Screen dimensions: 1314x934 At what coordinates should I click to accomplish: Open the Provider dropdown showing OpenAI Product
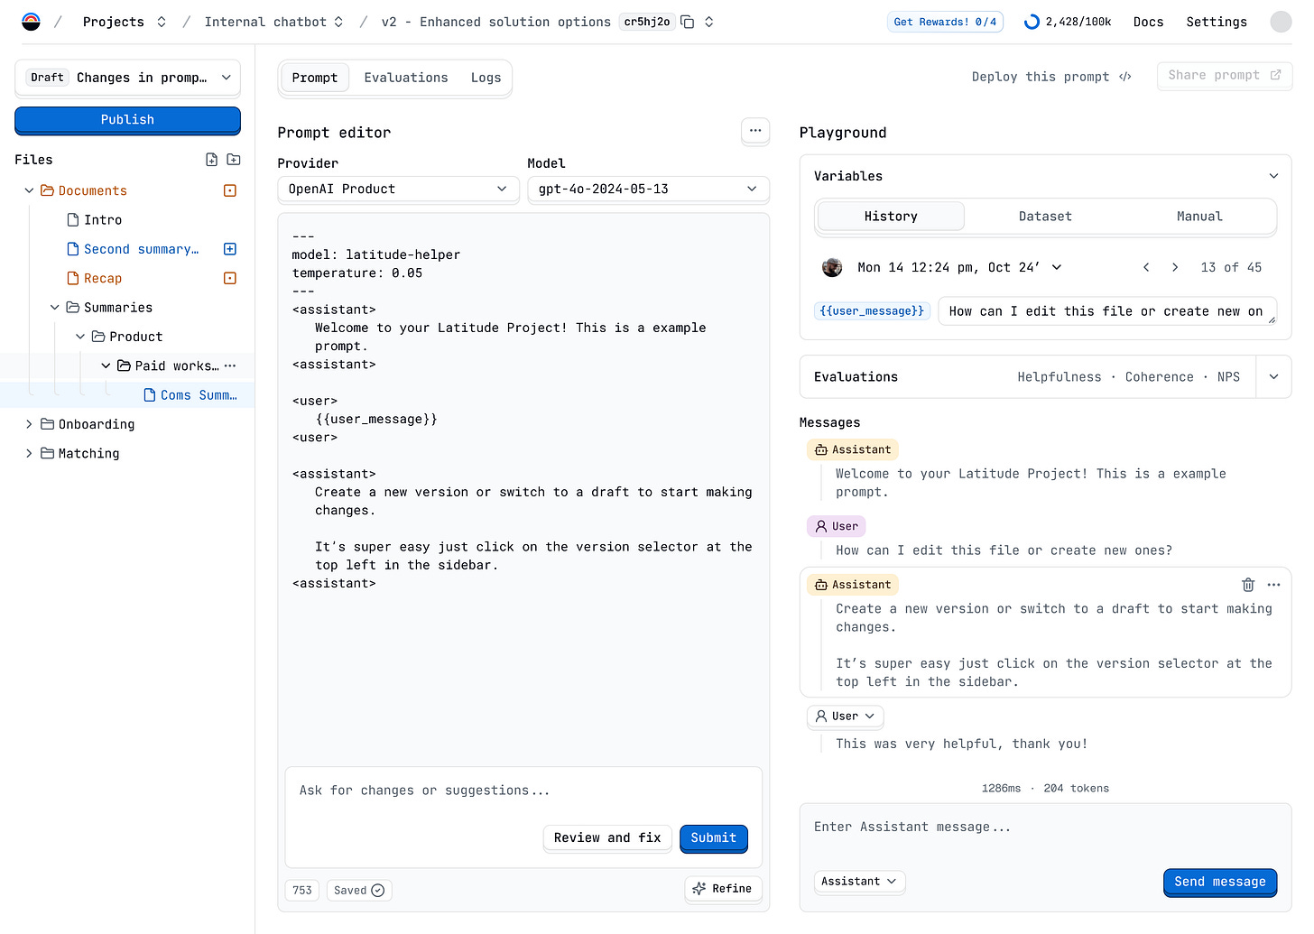point(398,189)
